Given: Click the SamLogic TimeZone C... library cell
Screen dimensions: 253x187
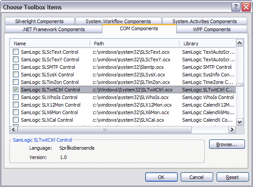Looking at the screenshot, I should [208, 82].
